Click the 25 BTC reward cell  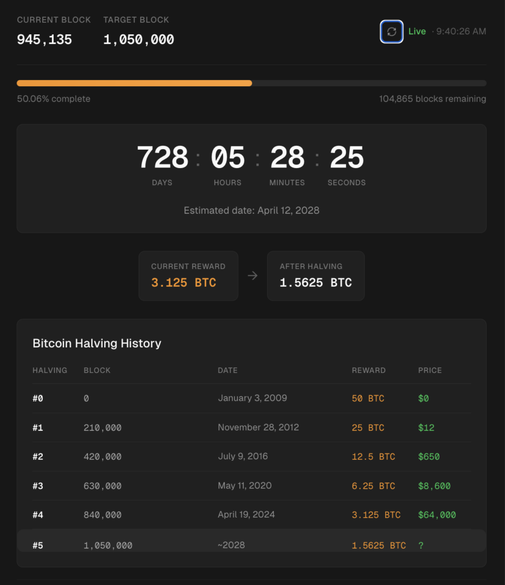(x=368, y=427)
